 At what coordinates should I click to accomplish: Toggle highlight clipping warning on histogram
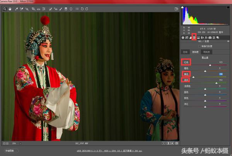[228, 7]
